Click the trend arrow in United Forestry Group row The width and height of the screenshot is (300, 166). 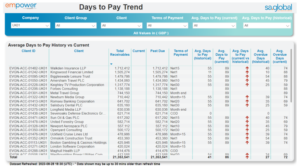tap(247, 122)
